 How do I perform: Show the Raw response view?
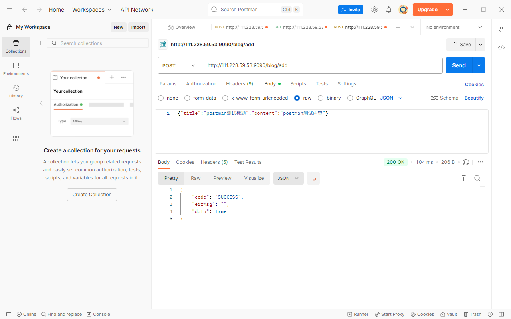196,178
